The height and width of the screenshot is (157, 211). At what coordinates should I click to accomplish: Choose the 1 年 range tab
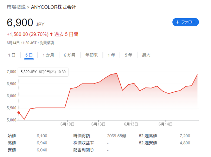(x=111, y=55)
